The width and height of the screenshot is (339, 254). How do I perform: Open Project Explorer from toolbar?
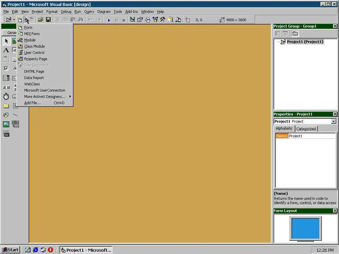click(132, 20)
